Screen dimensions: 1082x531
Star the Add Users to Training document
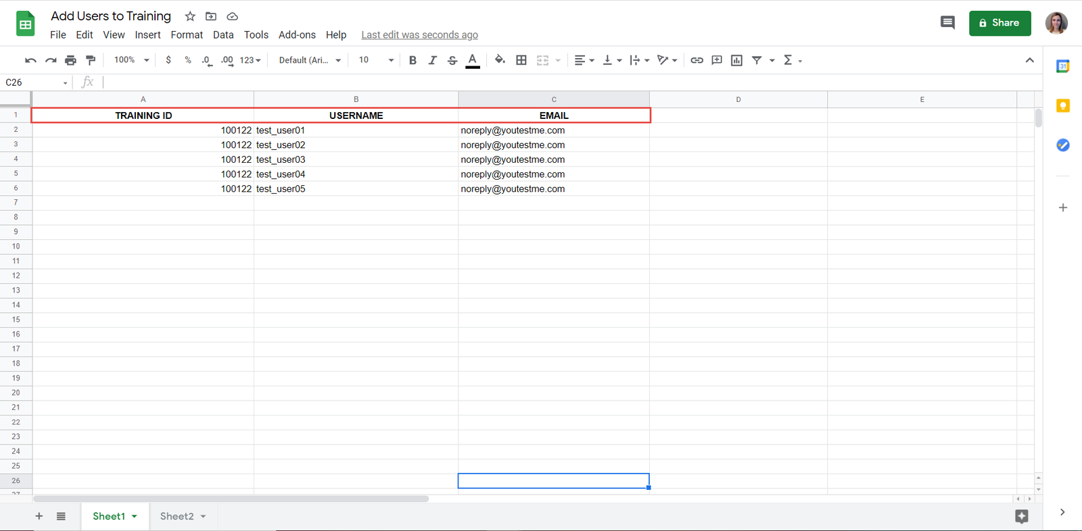(x=190, y=16)
